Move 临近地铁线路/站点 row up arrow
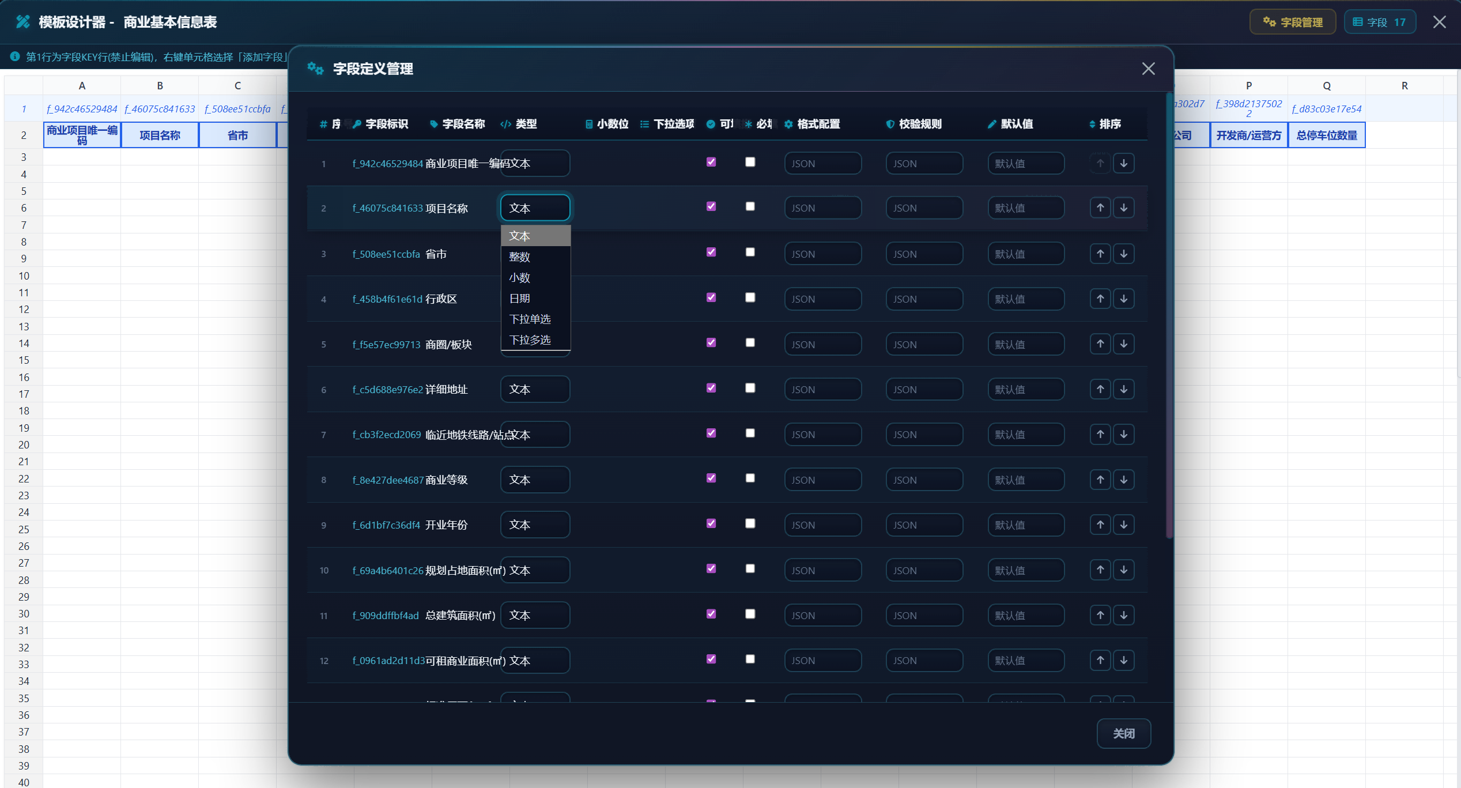1461x788 pixels. point(1100,434)
